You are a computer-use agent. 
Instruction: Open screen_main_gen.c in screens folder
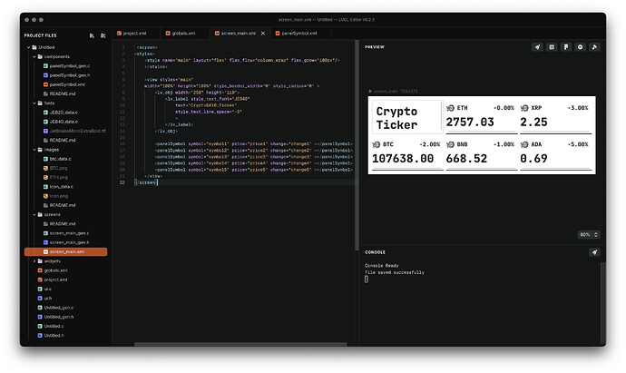(69, 233)
